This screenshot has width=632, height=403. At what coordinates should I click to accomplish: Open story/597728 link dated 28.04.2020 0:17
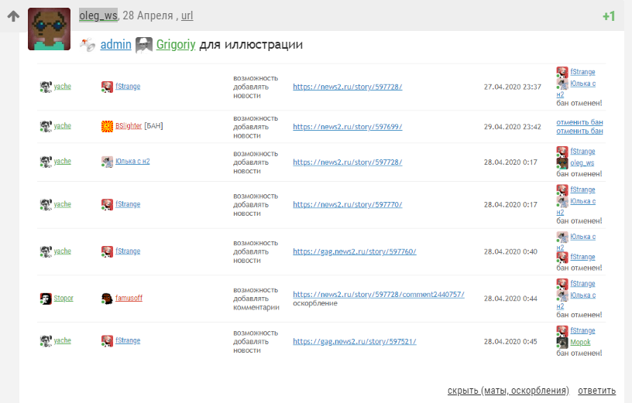[x=348, y=162]
